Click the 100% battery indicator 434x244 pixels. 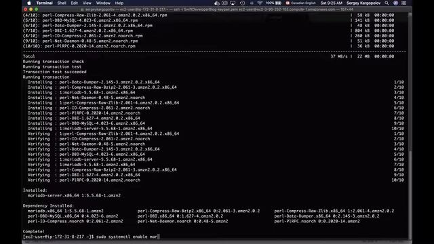click(x=273, y=3)
